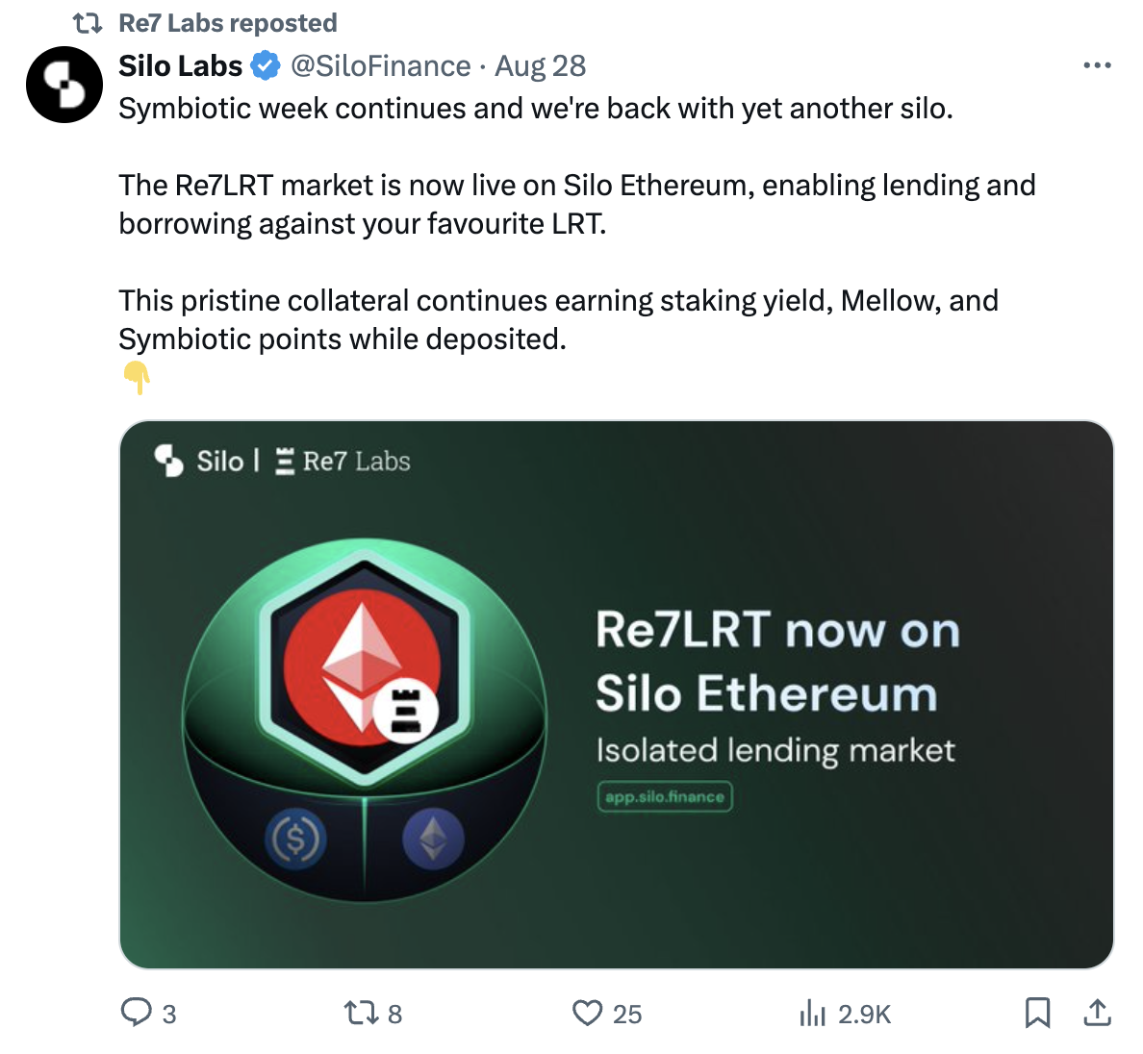Click the pointing-down hand emoji
1143x1054 pixels.
tap(138, 377)
